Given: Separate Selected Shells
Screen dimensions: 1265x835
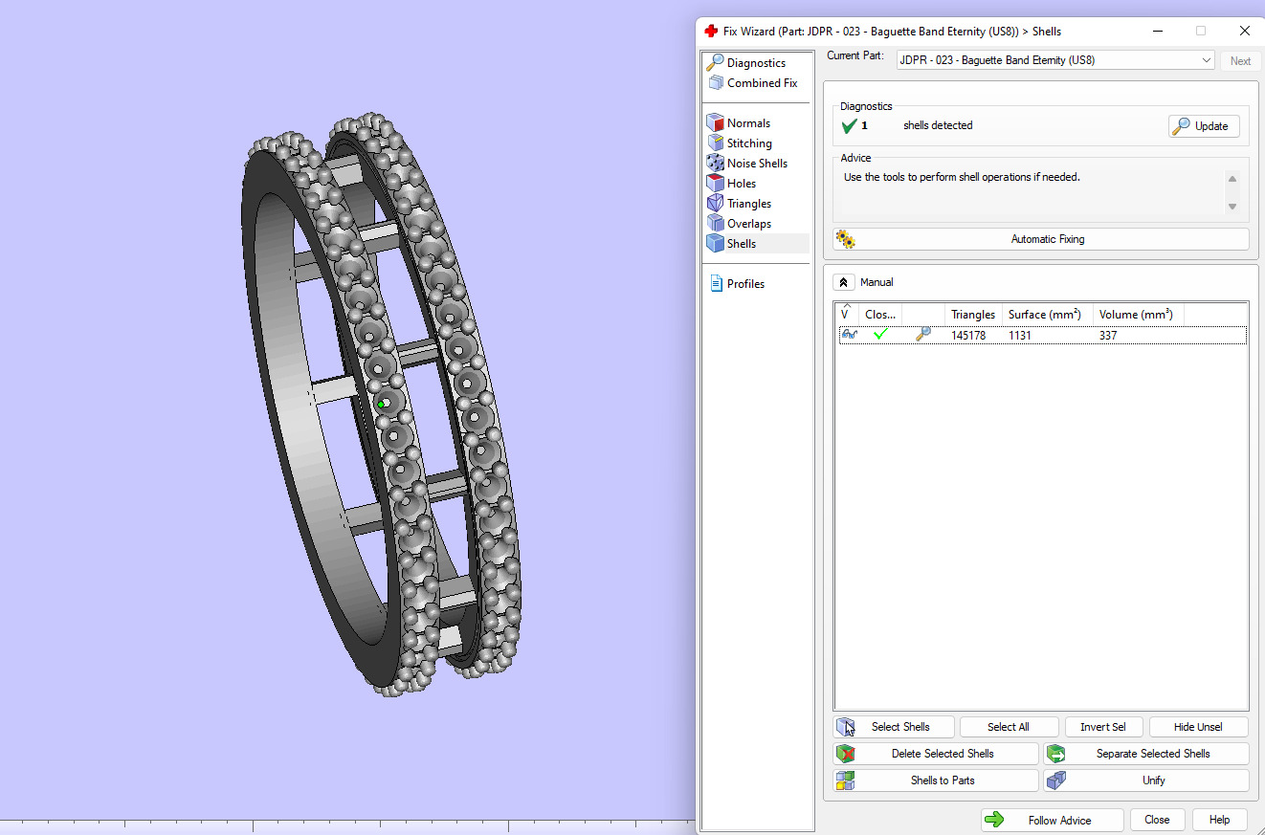Looking at the screenshot, I should [x=1146, y=754].
